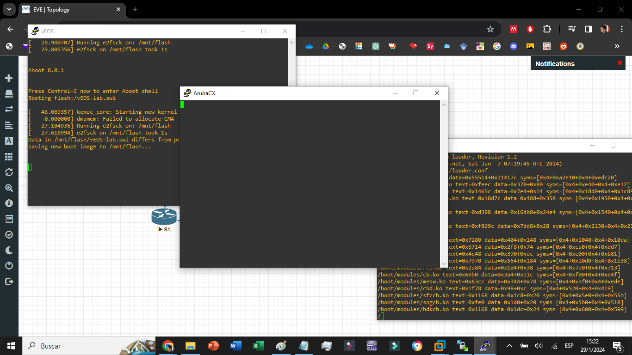
Task: Open the Status info icon in EVE sidebar
Action: tap(9, 203)
